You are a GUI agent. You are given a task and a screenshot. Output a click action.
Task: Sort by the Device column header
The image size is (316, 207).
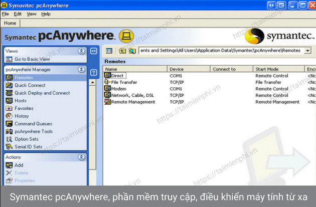(x=189, y=69)
